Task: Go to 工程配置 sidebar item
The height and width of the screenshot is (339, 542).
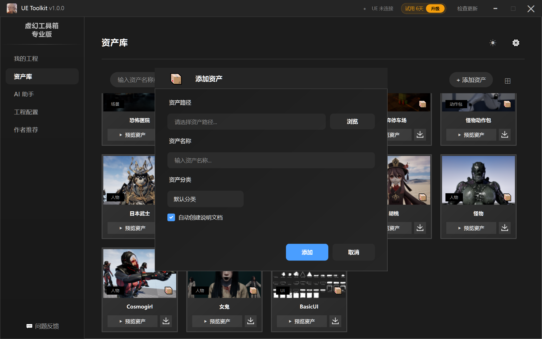Action: (x=26, y=112)
